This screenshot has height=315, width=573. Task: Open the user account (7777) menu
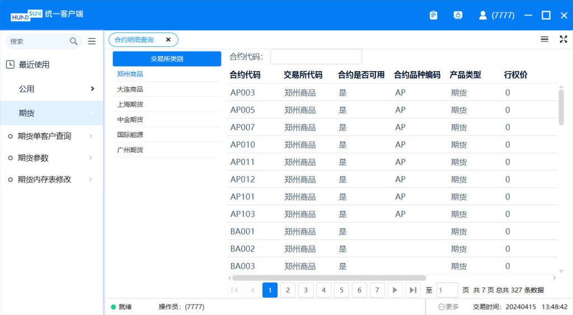496,16
